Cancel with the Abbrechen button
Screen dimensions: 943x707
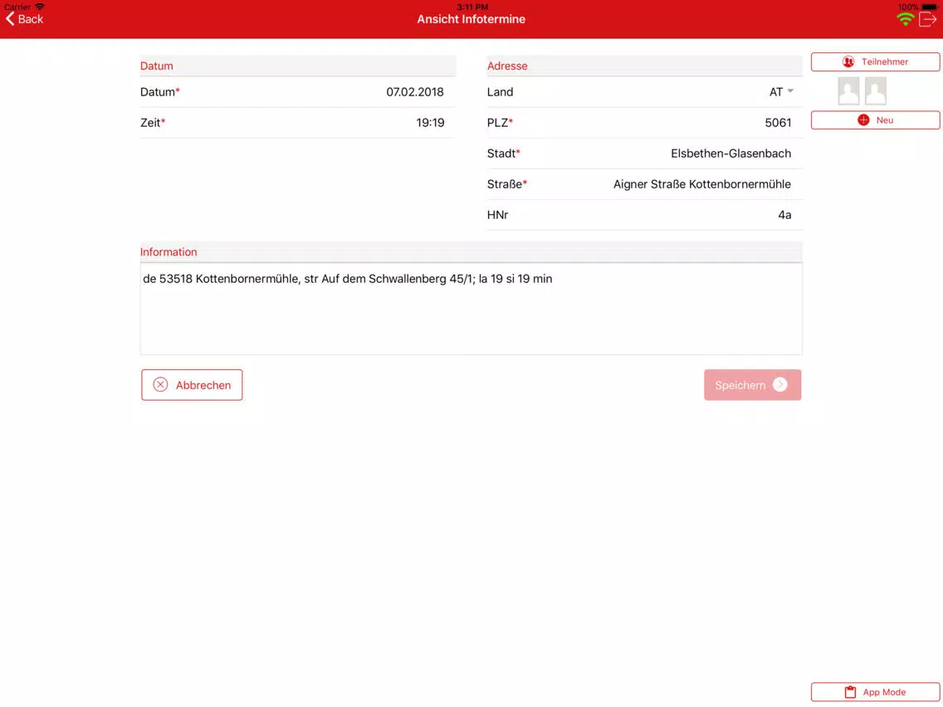[192, 385]
